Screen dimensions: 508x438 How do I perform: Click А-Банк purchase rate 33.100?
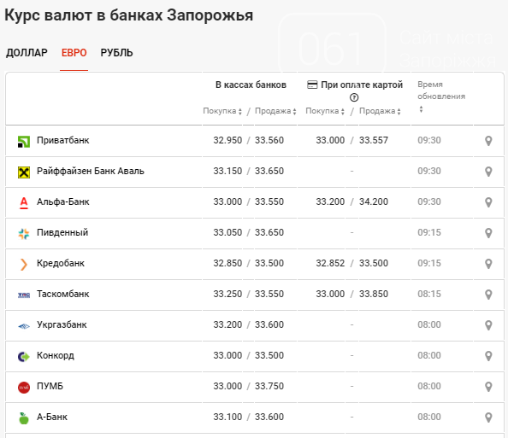coord(227,417)
